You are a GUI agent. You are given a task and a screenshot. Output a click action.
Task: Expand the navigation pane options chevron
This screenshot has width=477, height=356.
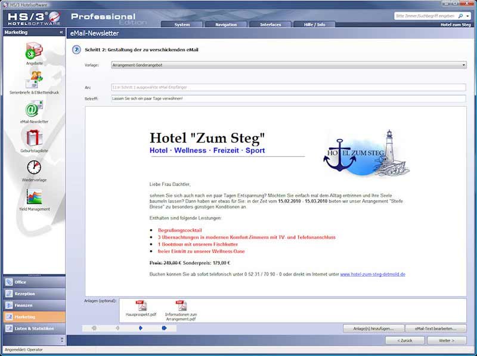tap(62, 340)
